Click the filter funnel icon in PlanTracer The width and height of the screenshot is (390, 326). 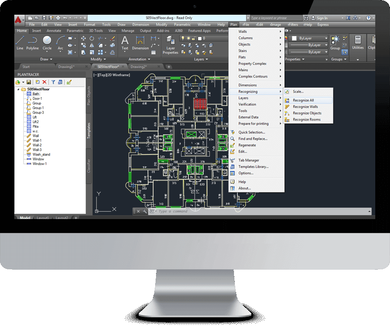pyautogui.click(x=53, y=82)
